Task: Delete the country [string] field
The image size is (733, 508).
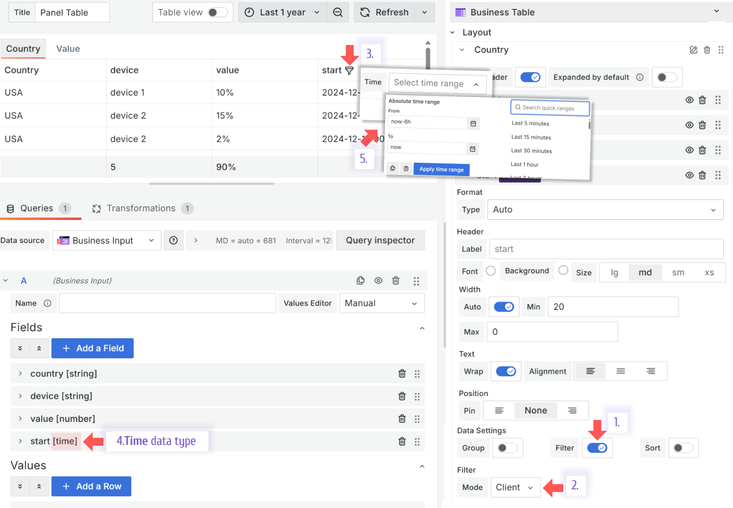Action: 402,373
